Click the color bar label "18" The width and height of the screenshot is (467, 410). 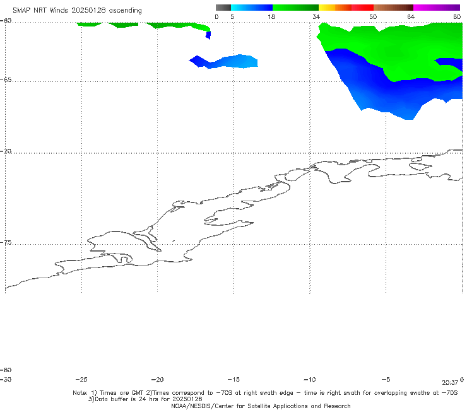(x=271, y=16)
